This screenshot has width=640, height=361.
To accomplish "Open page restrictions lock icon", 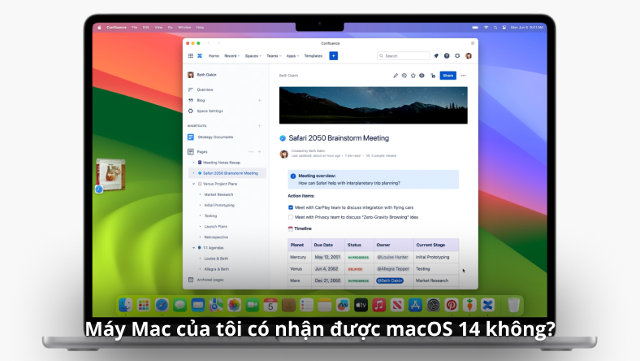I will point(433,76).
